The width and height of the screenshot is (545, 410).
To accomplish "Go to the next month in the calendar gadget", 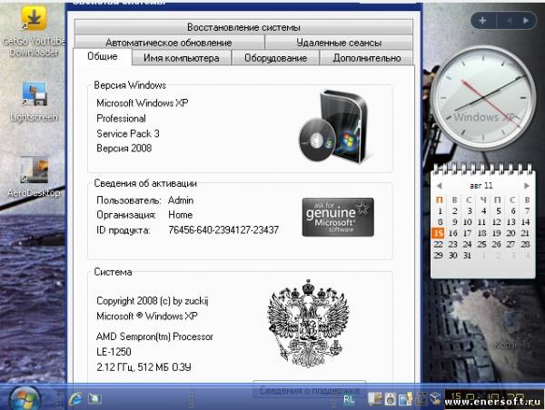I will pos(527,186).
